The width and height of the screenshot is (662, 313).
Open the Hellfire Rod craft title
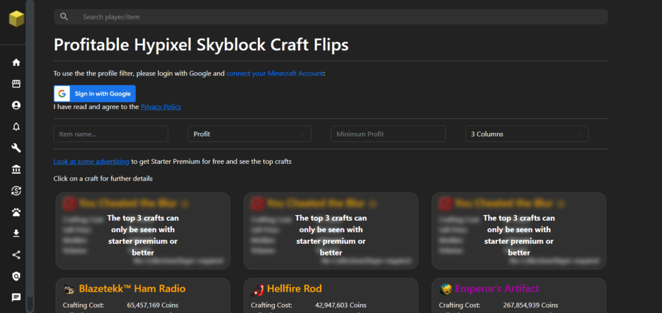point(294,289)
